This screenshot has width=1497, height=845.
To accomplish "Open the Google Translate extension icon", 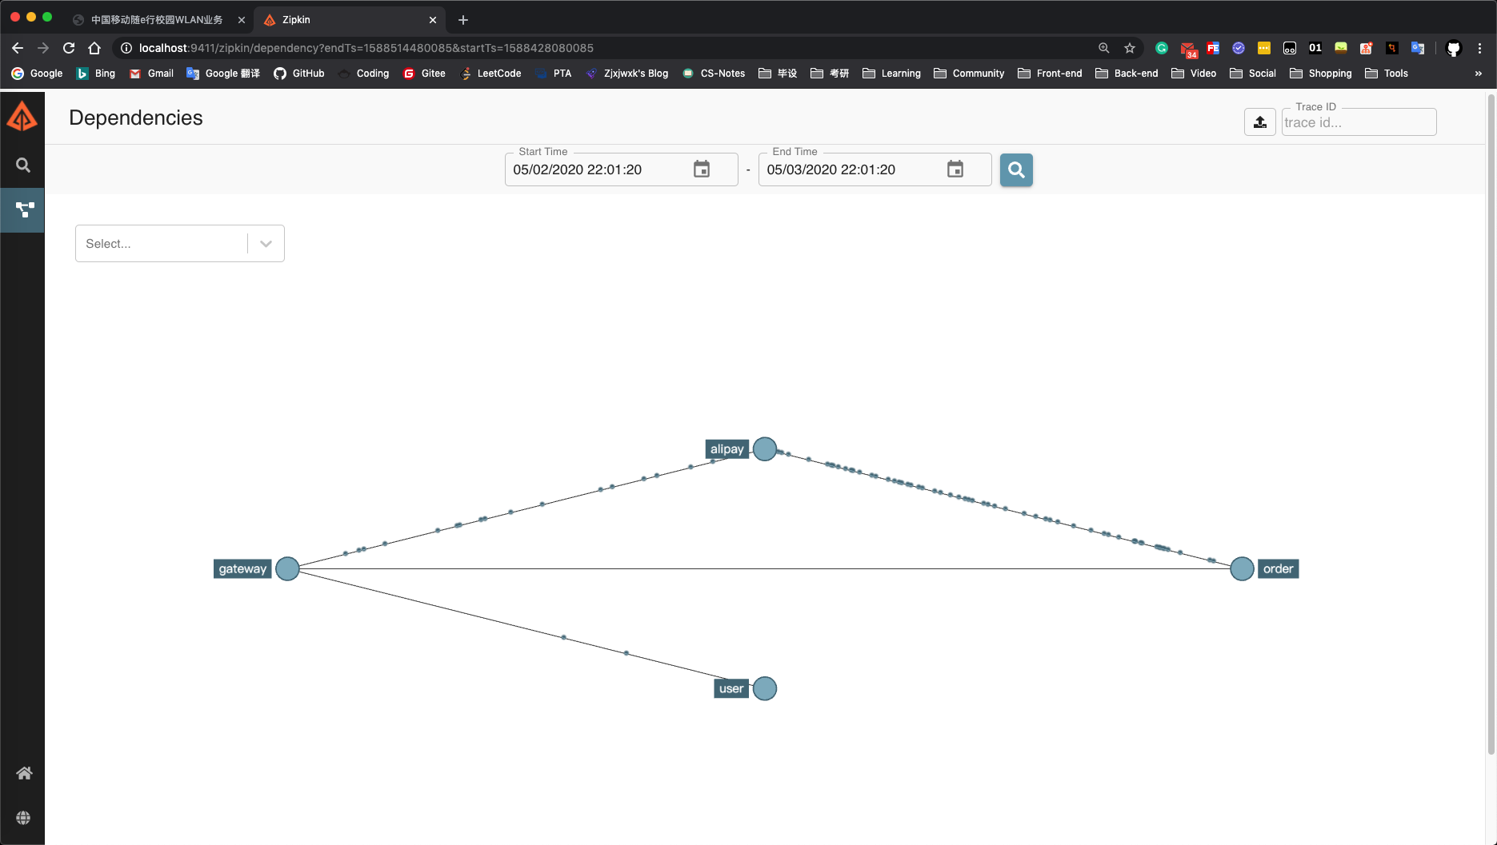I will point(1418,48).
